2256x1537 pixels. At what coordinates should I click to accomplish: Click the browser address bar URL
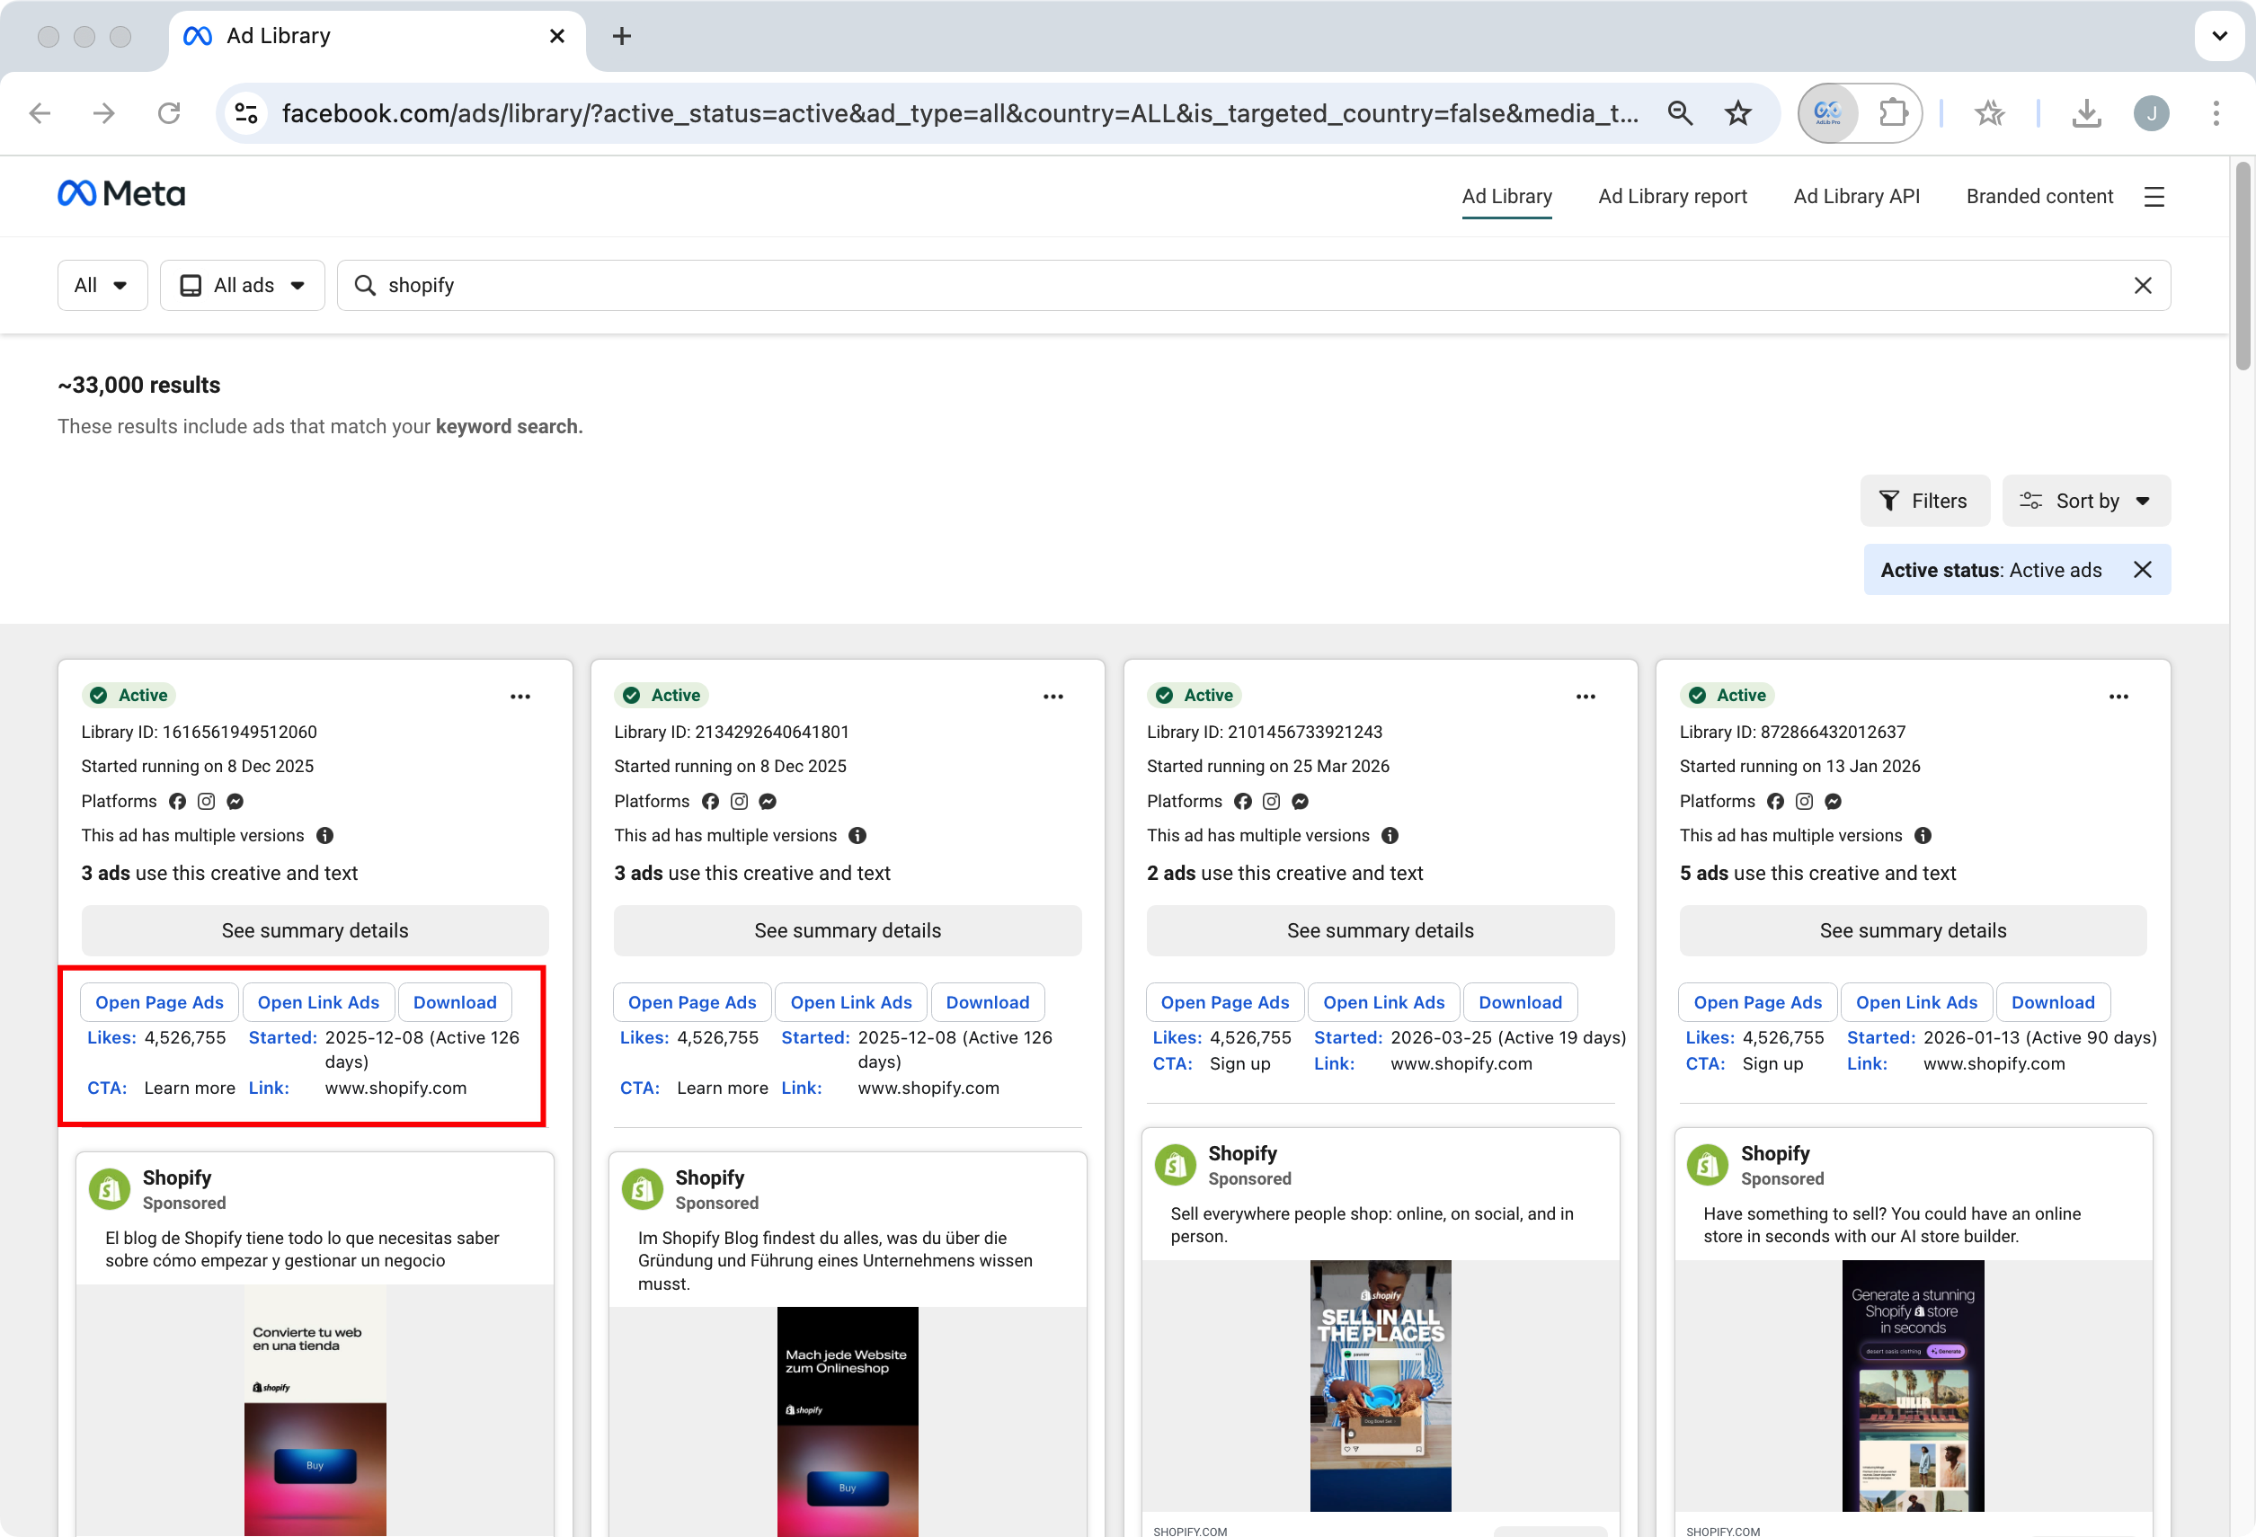point(959,113)
